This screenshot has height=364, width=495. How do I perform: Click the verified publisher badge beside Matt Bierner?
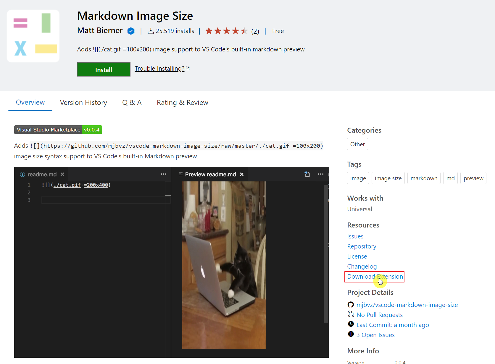click(131, 31)
